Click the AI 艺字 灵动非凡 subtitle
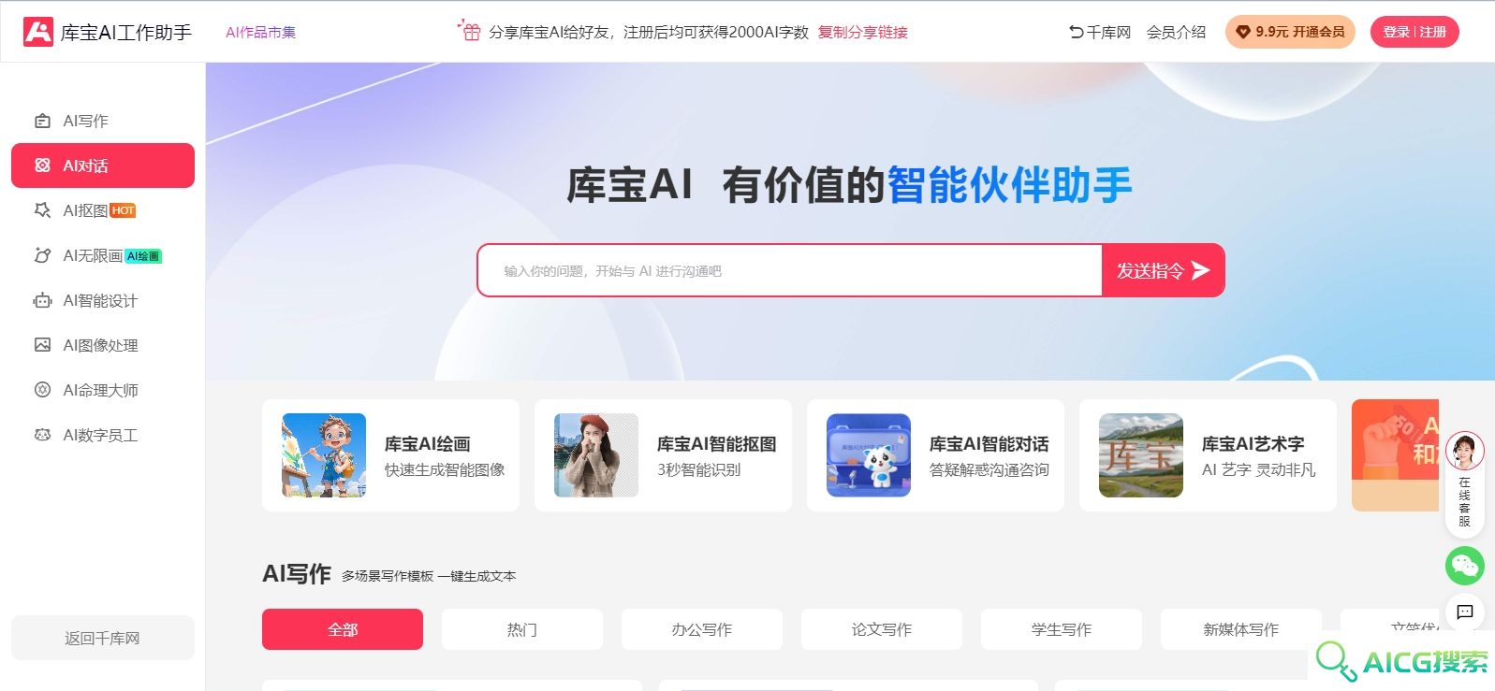Viewport: 1495px width, 691px height. click(1258, 469)
